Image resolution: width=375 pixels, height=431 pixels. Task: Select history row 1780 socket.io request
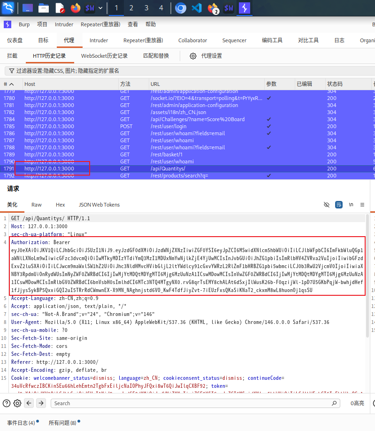click(x=187, y=98)
